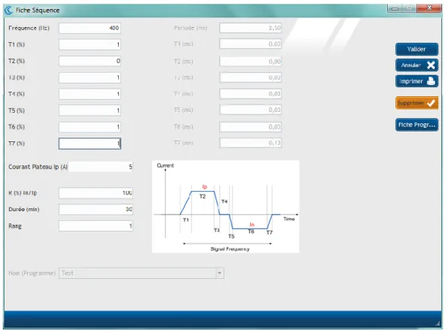The image size is (448, 330).
Task: Click into the T5 (%) field
Action: 90,111
